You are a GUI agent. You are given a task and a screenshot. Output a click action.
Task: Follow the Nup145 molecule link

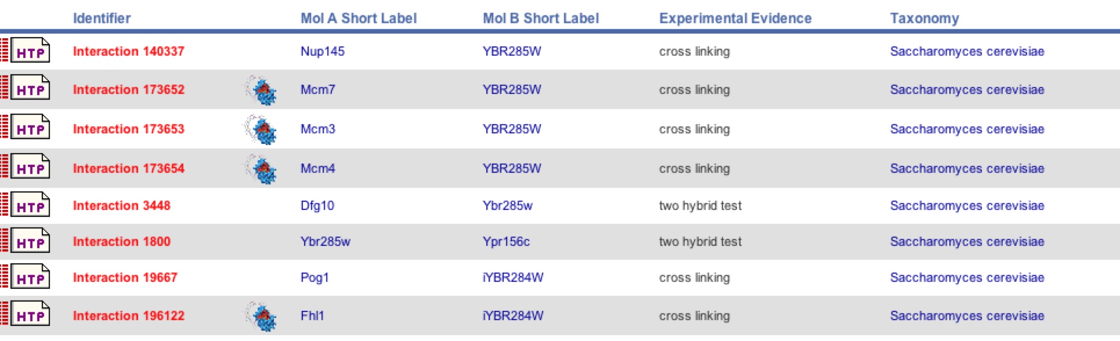pos(323,51)
